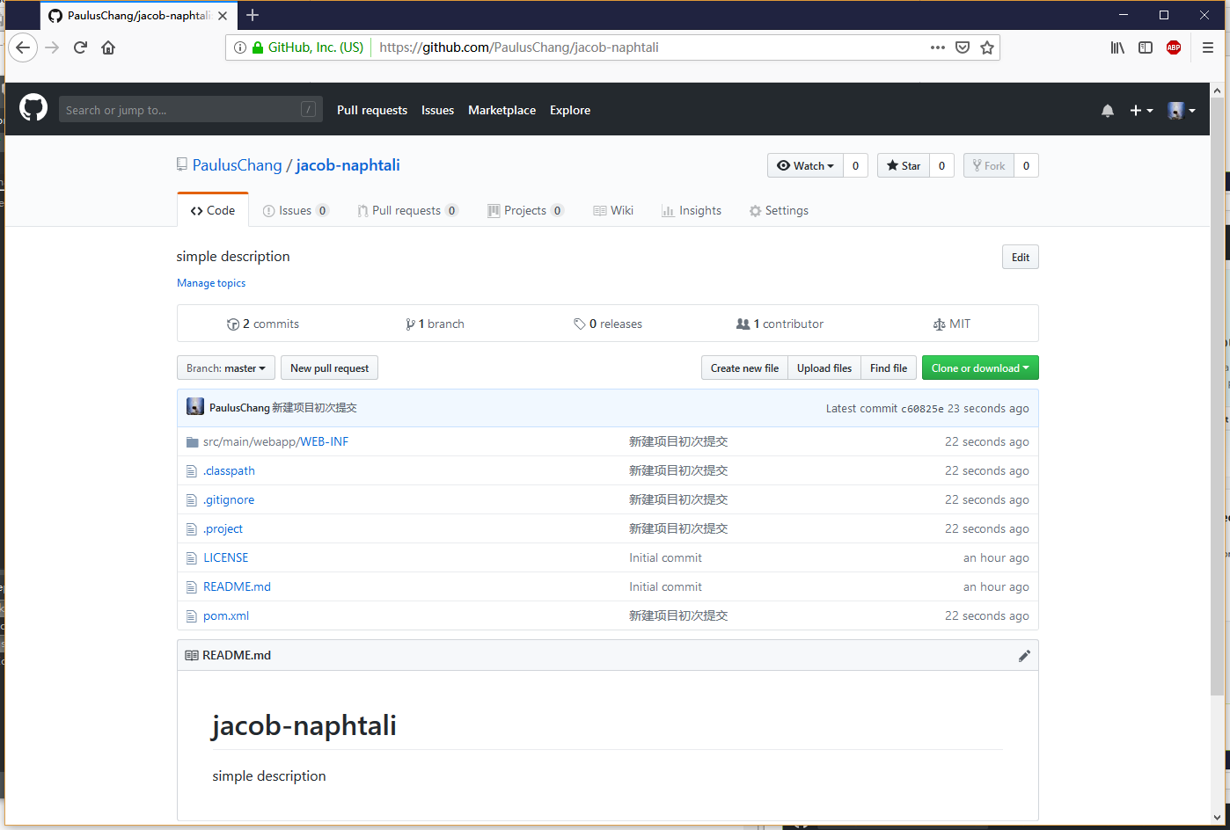Click the Fork button
1230x830 pixels.
pyautogui.click(x=989, y=165)
